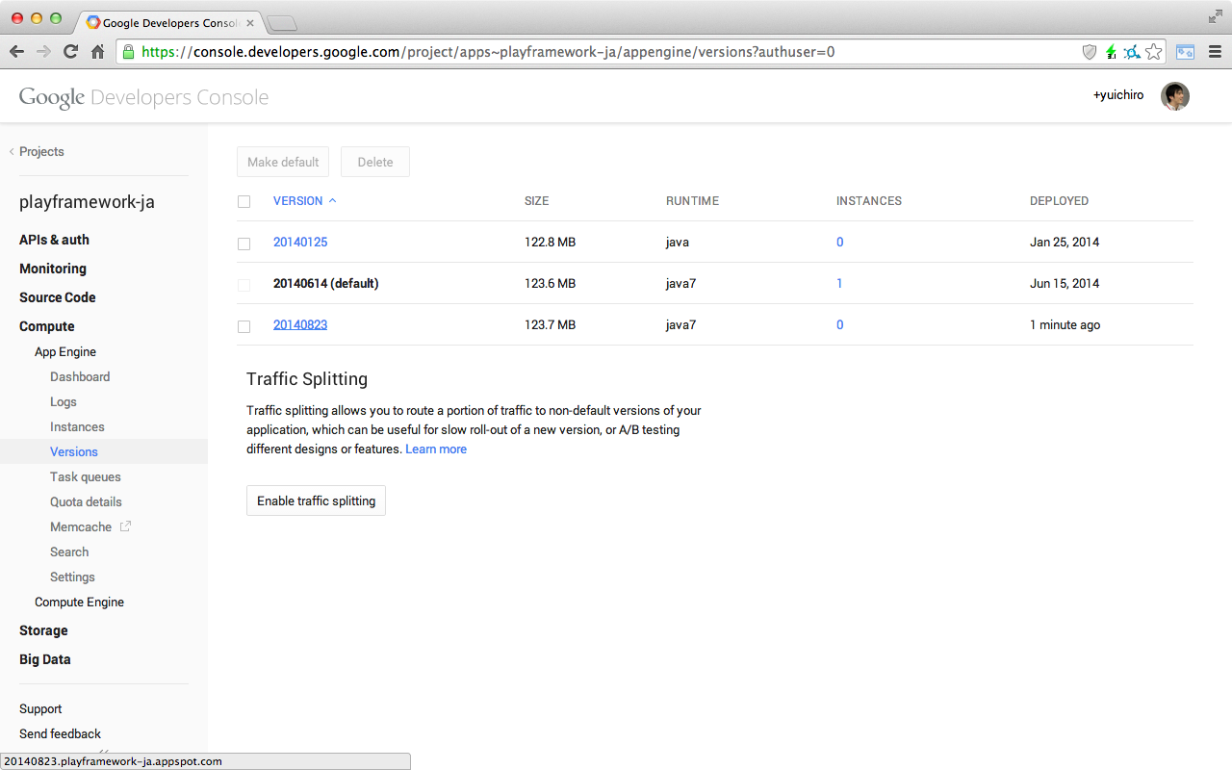Click the playframework-ja project name
Viewport: 1232px width, 770px height.
point(87,203)
